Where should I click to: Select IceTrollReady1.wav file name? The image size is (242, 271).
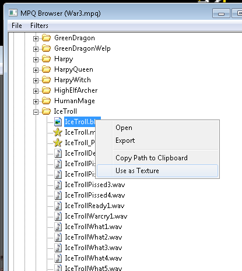click(94, 206)
